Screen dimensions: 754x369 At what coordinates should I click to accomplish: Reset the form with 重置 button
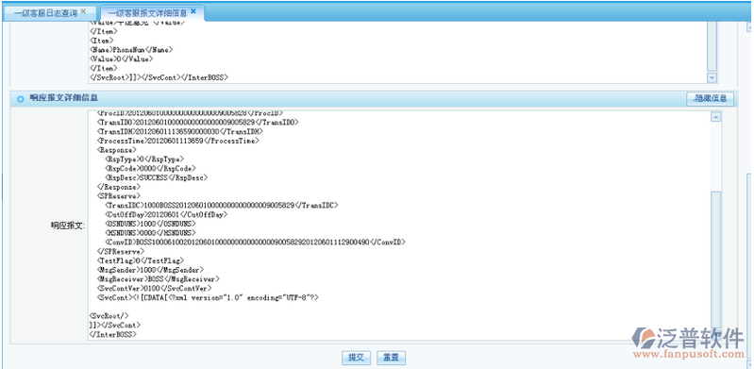[x=392, y=358]
